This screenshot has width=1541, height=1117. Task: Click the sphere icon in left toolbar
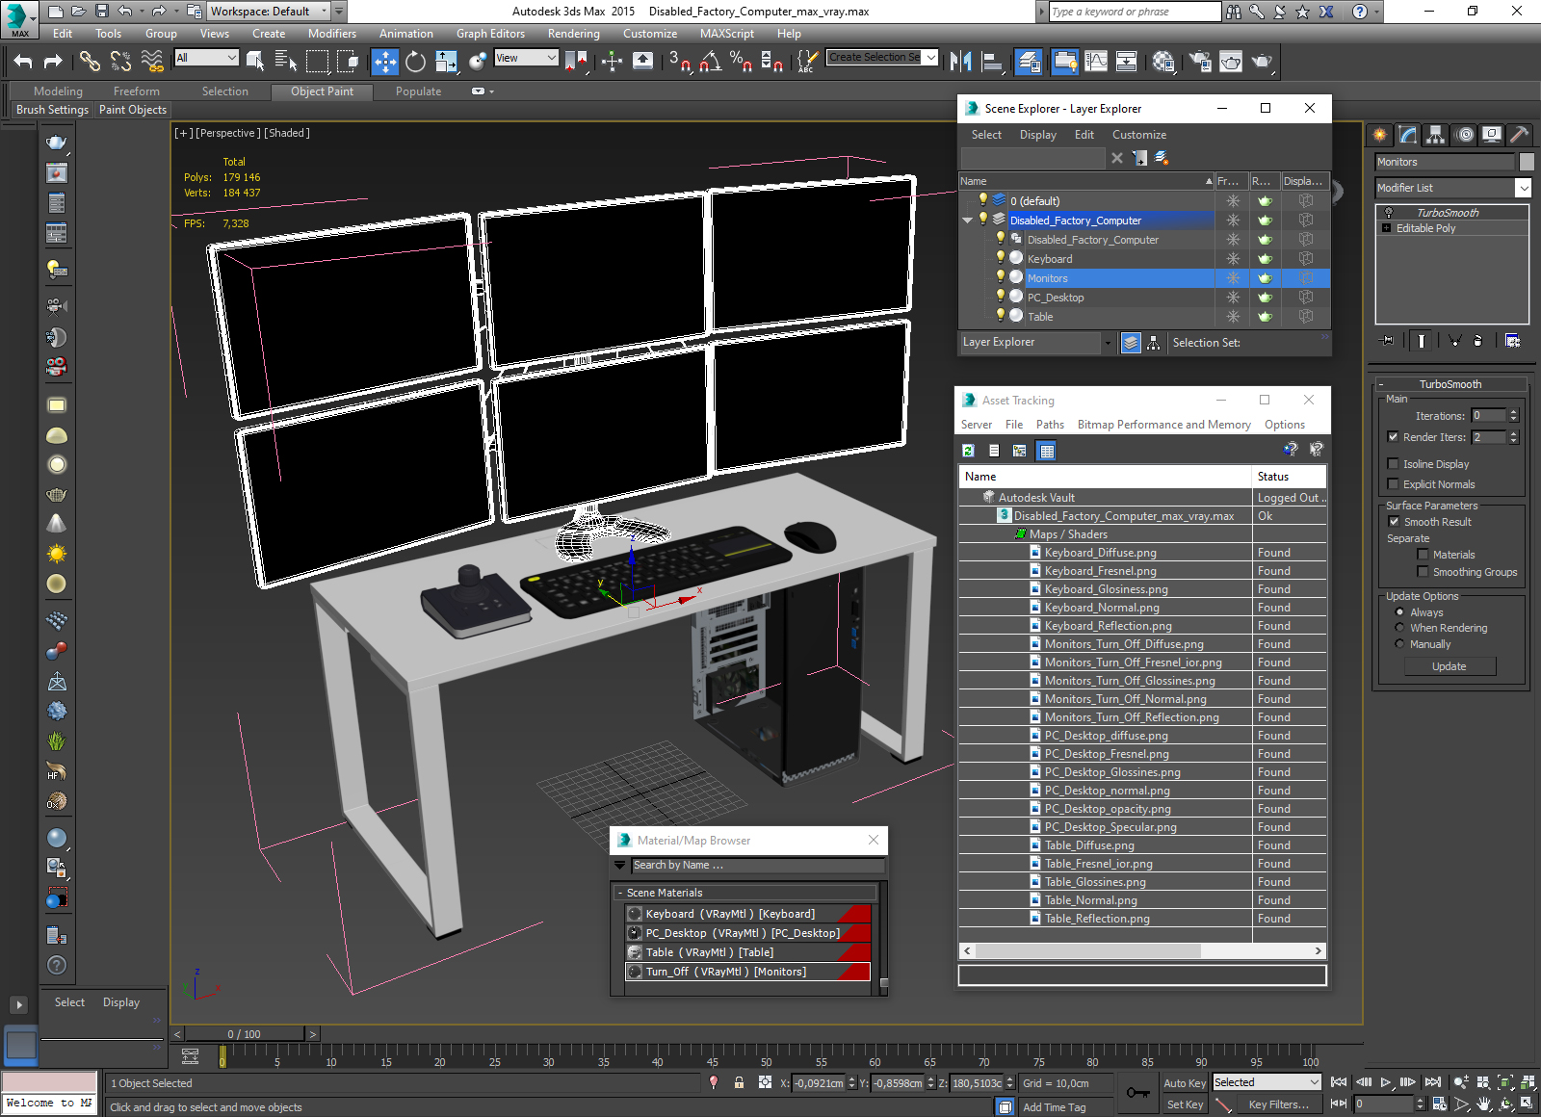tap(57, 838)
